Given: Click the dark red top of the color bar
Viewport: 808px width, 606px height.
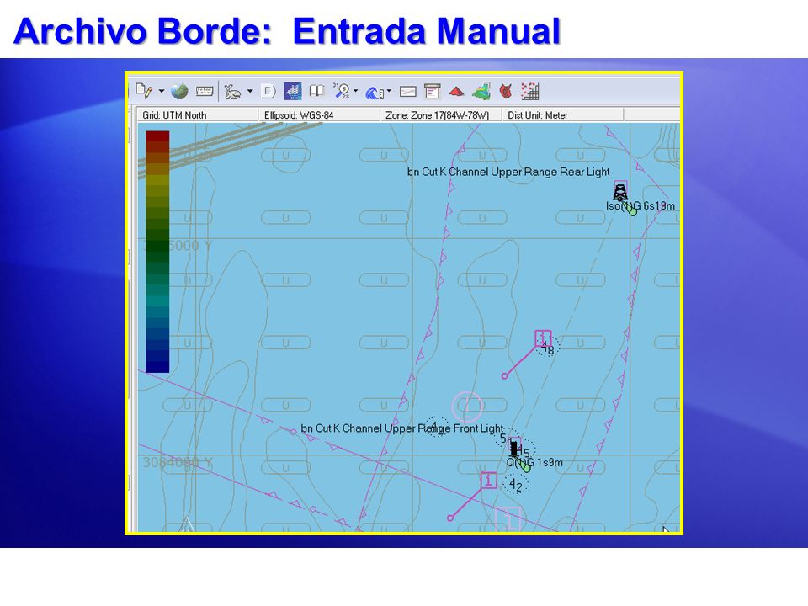Looking at the screenshot, I should [157, 137].
